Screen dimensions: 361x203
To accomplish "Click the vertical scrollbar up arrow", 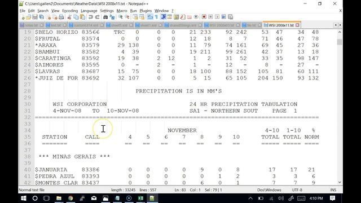I will [340, 32].
